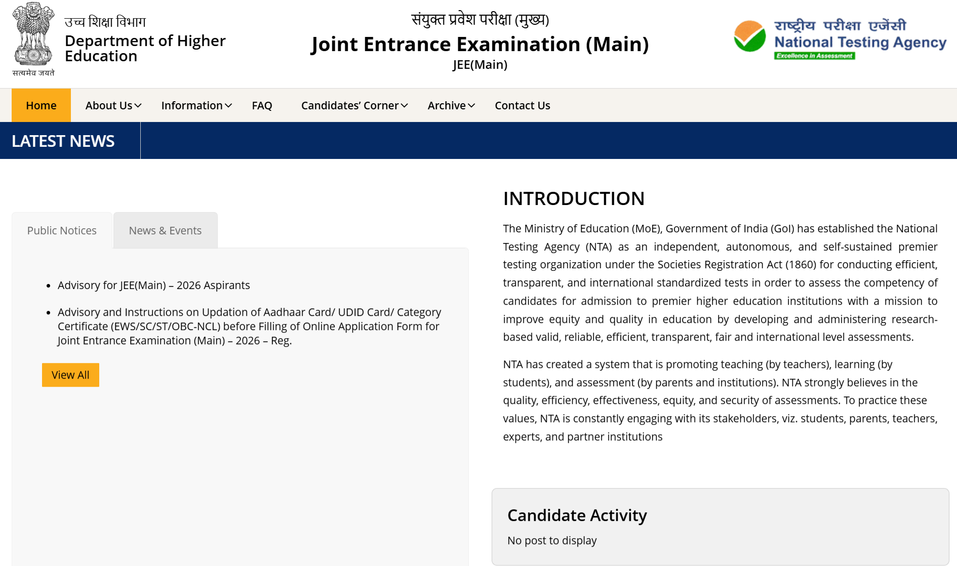Go to the Home menu item

[x=41, y=106]
